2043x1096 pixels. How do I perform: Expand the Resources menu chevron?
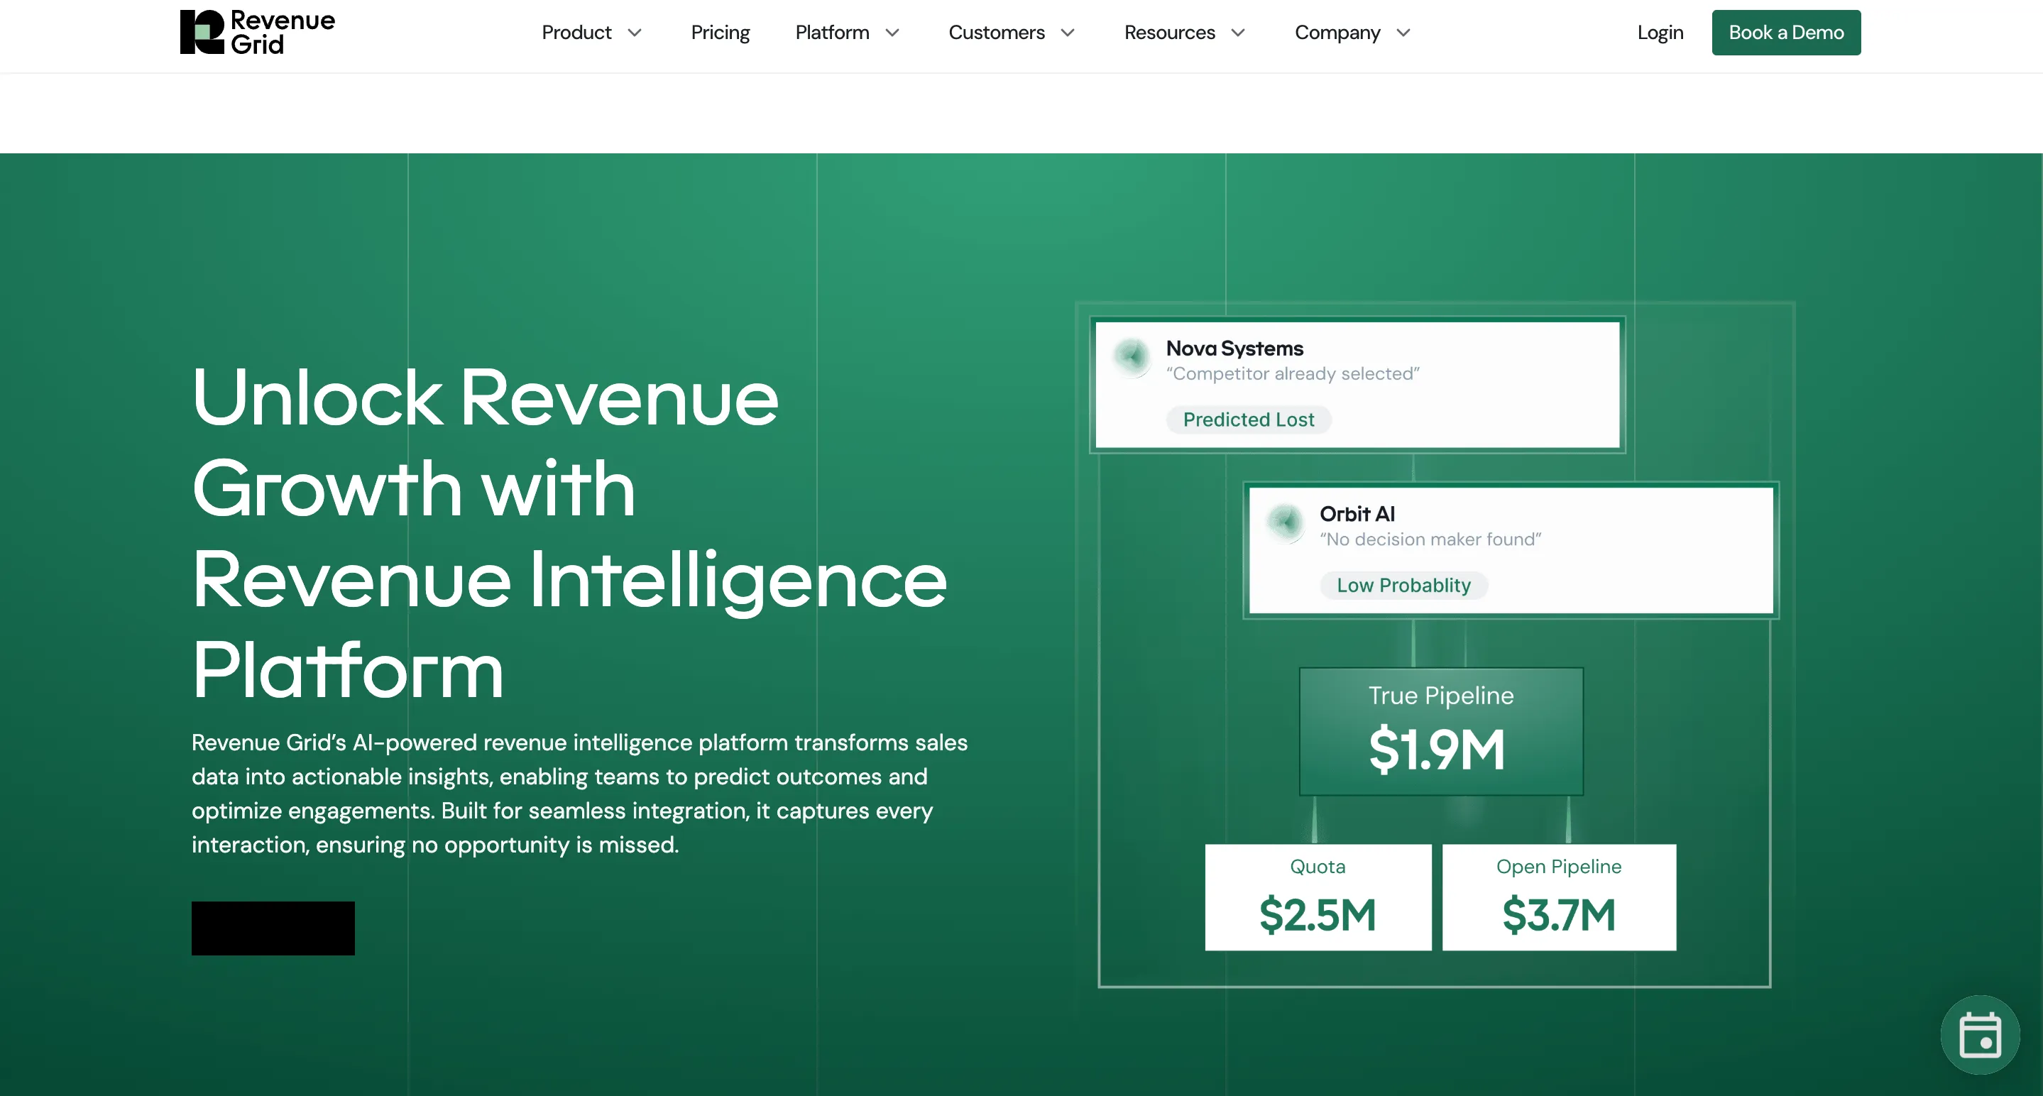click(1238, 33)
